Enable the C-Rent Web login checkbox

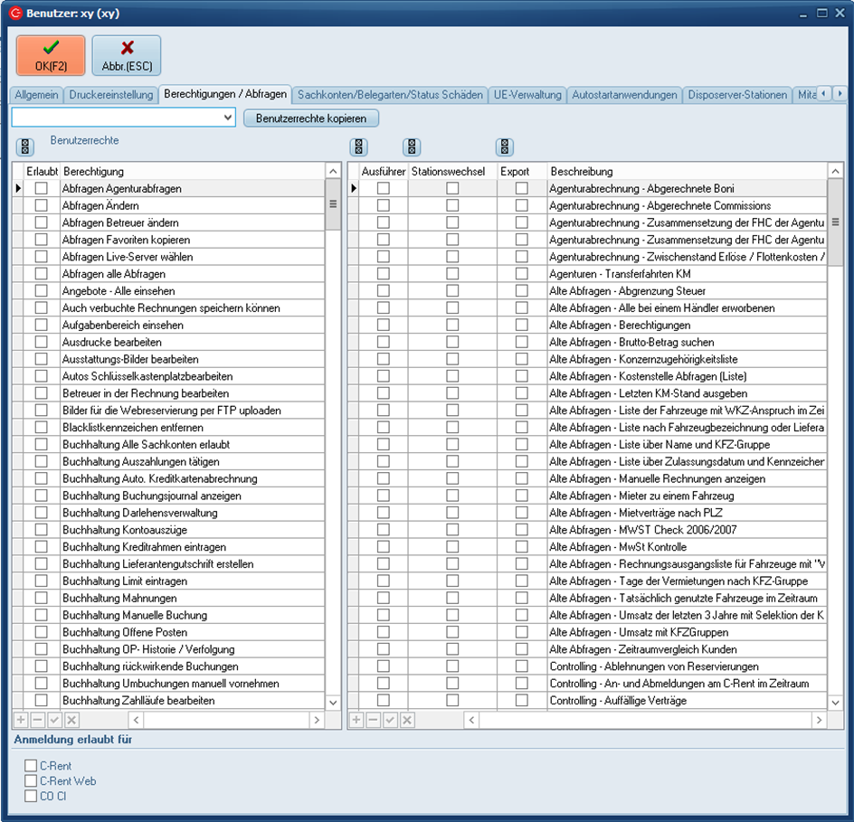click(32, 781)
